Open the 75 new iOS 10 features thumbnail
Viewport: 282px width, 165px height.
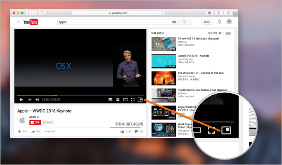coord(164,44)
